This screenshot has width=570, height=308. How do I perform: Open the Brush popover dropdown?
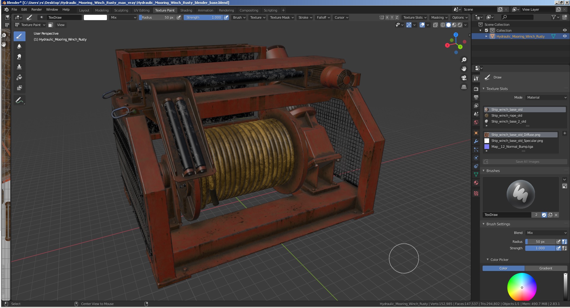pyautogui.click(x=239, y=17)
